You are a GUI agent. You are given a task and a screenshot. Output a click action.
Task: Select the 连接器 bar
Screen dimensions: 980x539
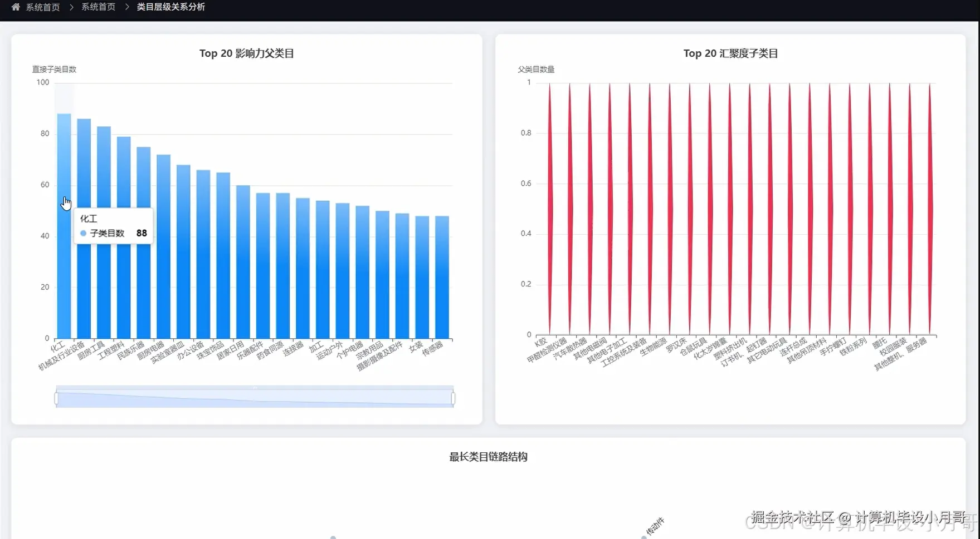pos(303,268)
